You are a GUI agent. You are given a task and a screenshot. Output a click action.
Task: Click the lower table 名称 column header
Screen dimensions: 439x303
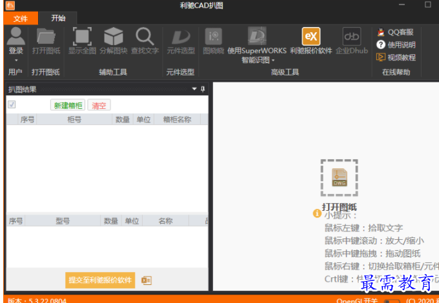tap(165, 221)
